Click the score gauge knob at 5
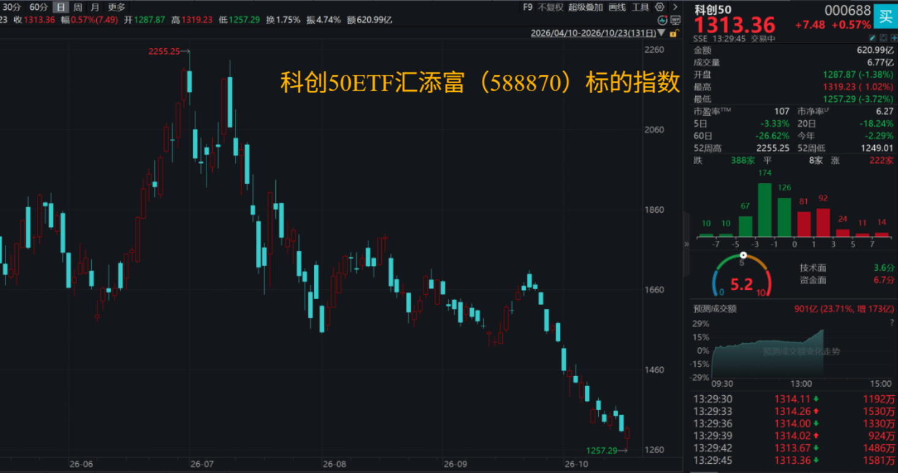Image resolution: width=898 pixels, height=473 pixels. coord(744,255)
